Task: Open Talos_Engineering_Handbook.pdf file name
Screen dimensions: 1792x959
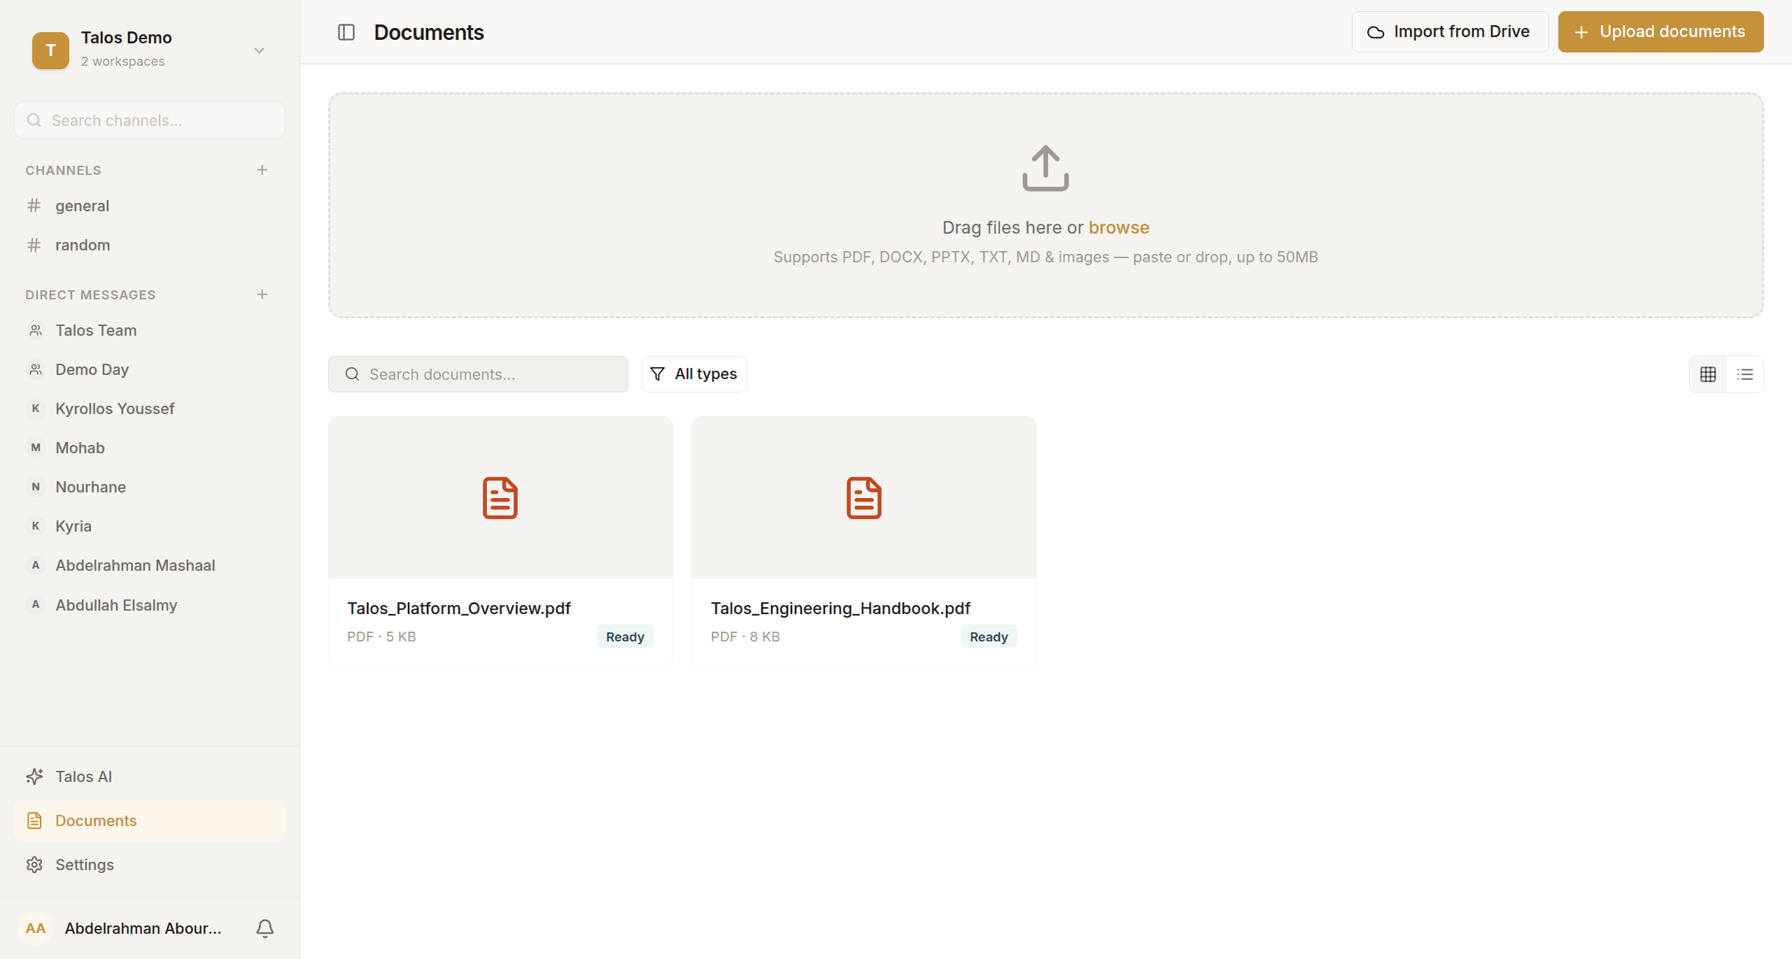Action: coord(840,609)
